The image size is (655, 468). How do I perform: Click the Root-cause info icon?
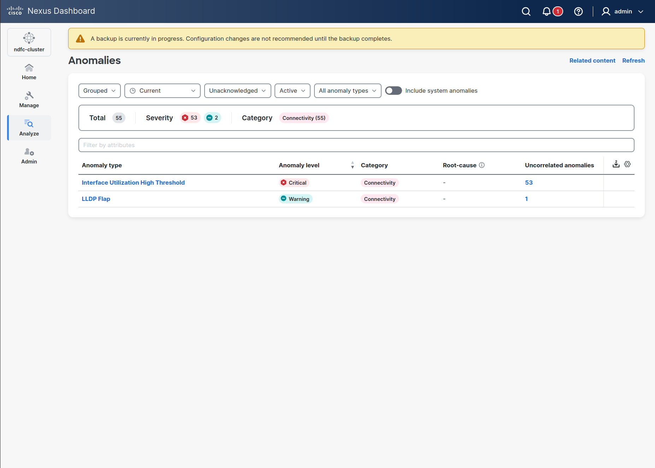pos(482,165)
